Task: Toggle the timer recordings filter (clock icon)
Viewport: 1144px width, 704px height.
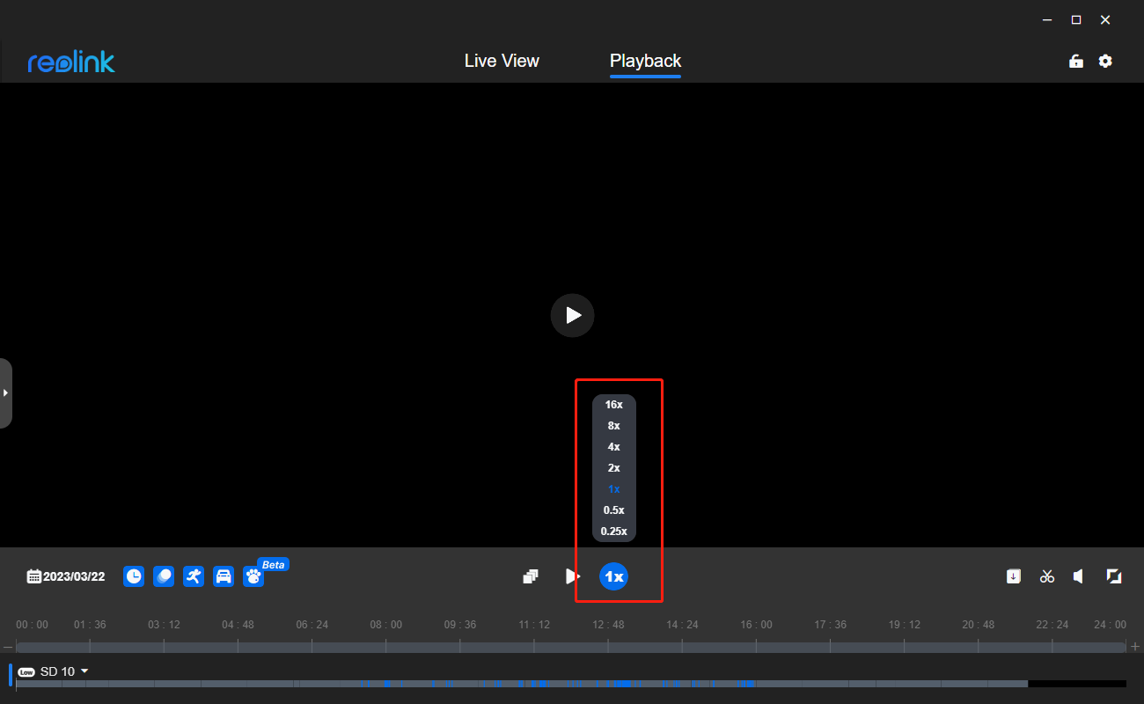Action: (x=134, y=576)
